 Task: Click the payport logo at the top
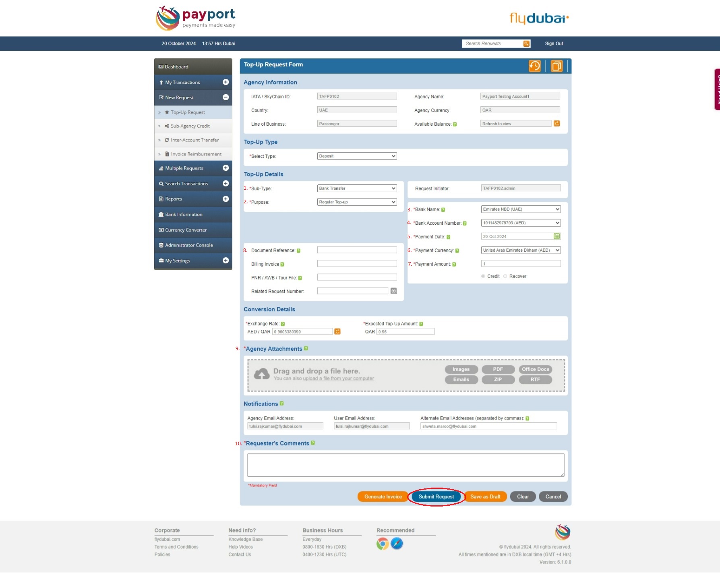coord(196,18)
